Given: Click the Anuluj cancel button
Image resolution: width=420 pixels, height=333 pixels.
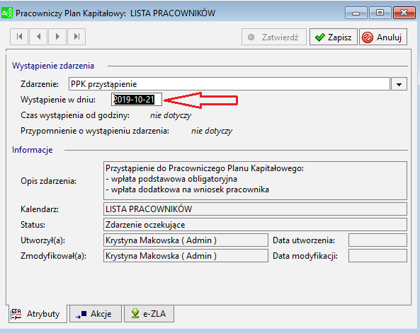Looking at the screenshot, I should [x=383, y=37].
